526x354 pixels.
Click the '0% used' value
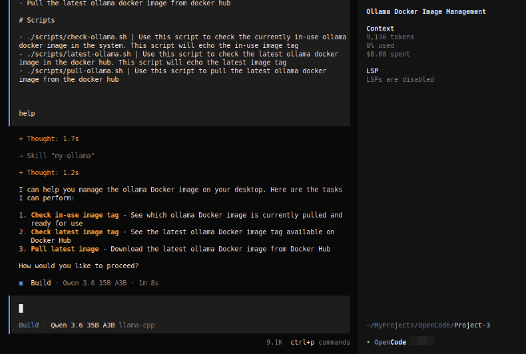(380, 46)
